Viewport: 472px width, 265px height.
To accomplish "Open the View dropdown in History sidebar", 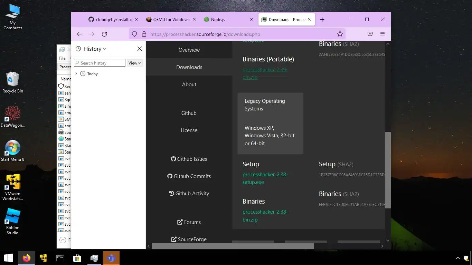I will pos(134,63).
